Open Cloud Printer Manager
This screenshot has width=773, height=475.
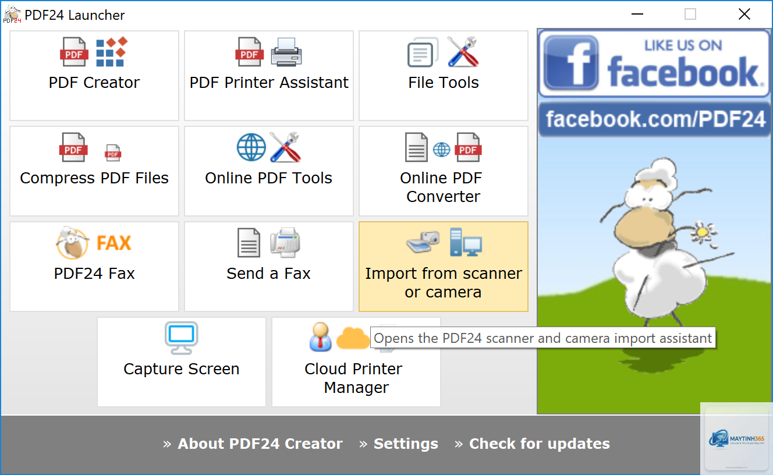[356, 362]
